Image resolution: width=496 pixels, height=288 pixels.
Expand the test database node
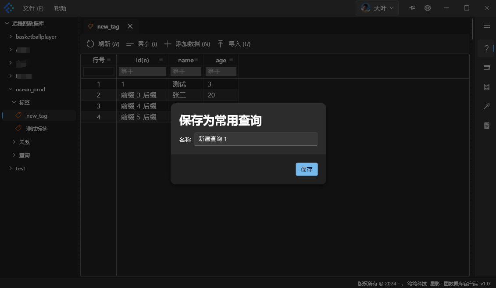[11, 168]
